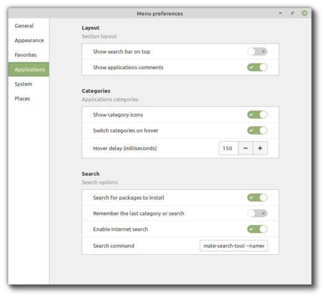Image resolution: width=325 pixels, height=298 pixels.
Task: Go to the System section
Action: click(23, 84)
